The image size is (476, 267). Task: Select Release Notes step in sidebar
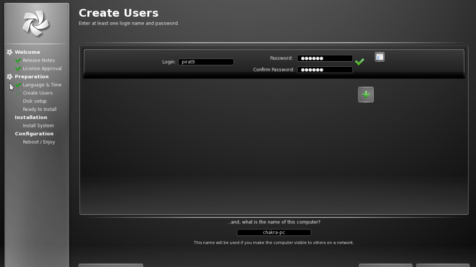(x=39, y=60)
